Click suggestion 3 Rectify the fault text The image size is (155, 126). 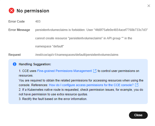tap(53, 99)
